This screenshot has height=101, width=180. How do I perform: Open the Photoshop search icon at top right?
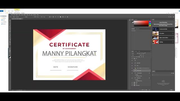tap(169, 17)
